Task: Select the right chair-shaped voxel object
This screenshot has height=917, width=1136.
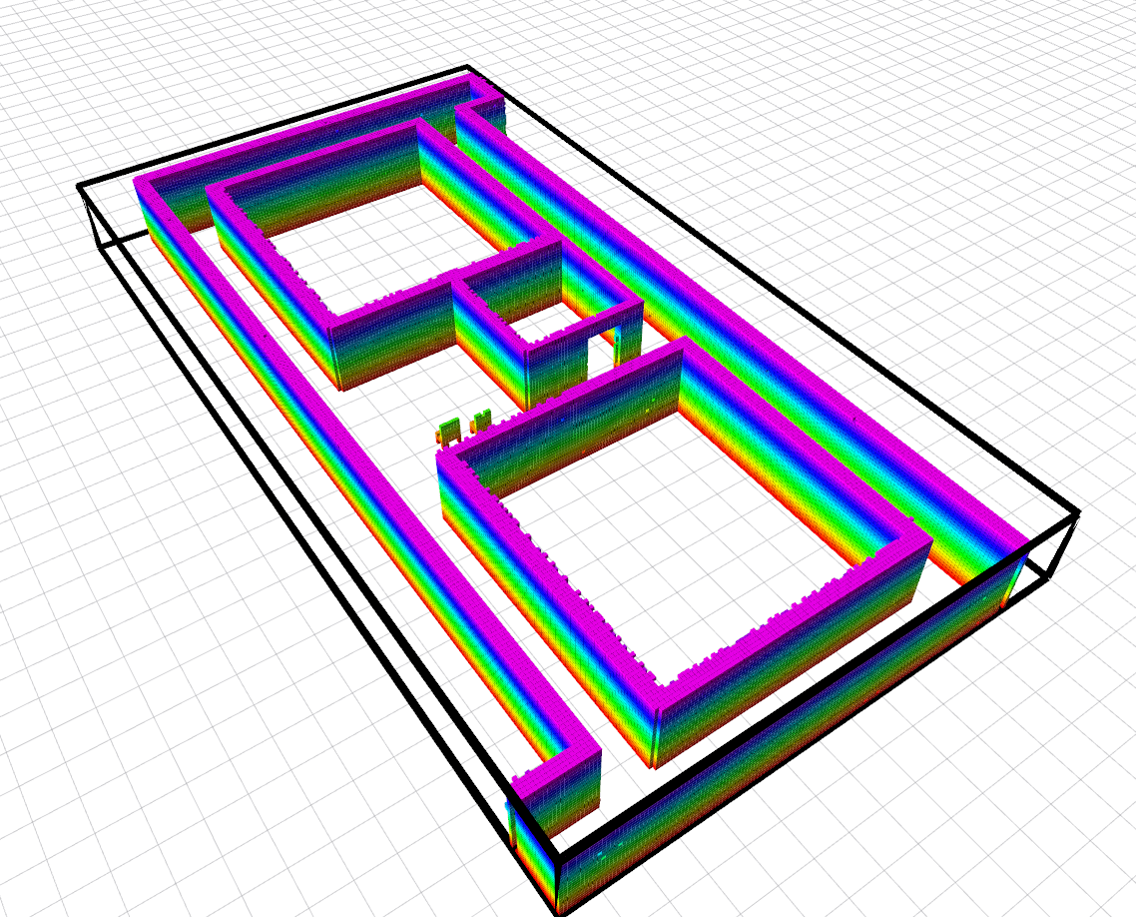Action: (480, 422)
